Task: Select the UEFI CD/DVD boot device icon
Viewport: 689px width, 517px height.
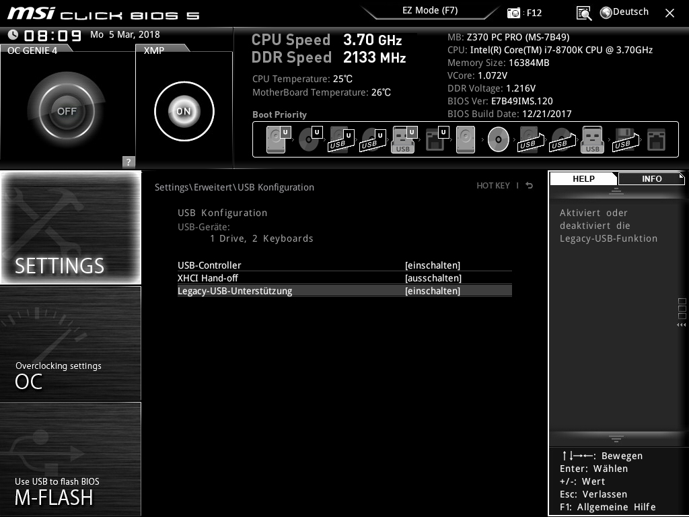Action: (x=310, y=139)
